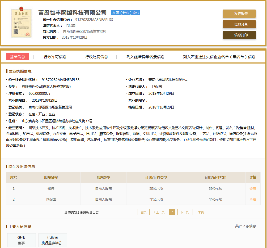Open the 行政处罚信息 tab
Viewport: 267px width, 248px height.
pos(96,57)
